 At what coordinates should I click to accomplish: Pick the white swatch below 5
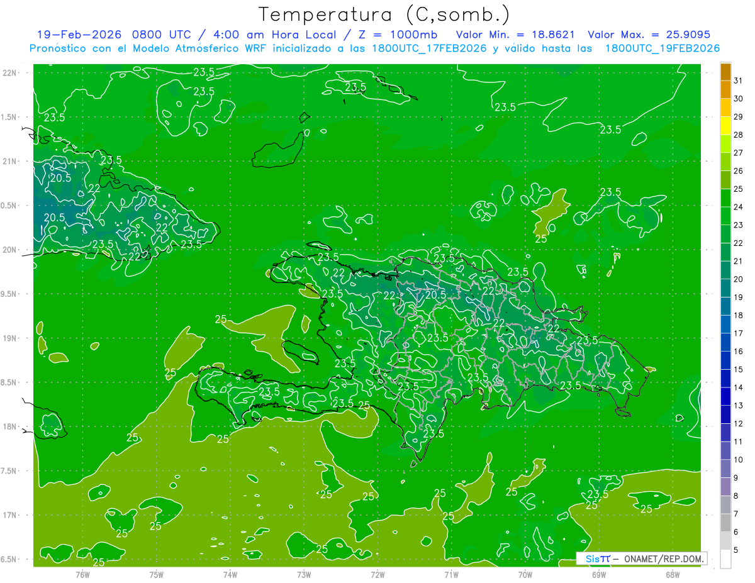tap(726, 558)
